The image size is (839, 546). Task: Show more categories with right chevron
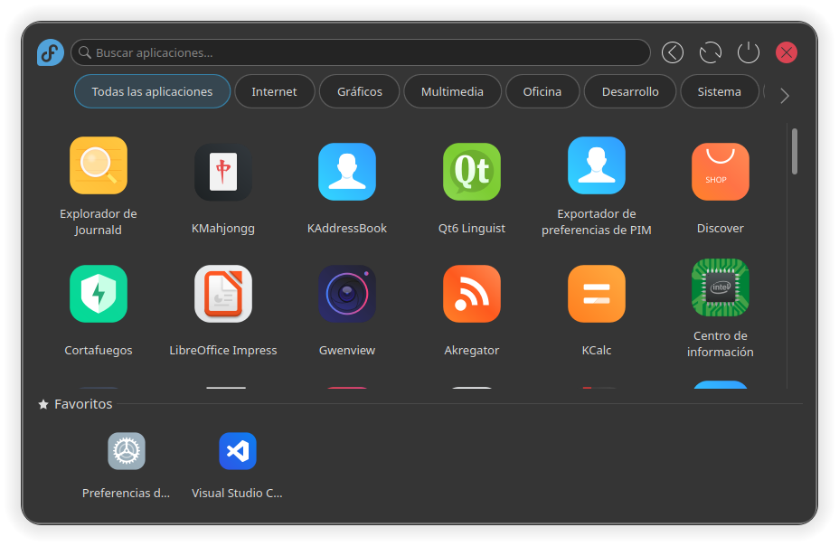pos(785,96)
